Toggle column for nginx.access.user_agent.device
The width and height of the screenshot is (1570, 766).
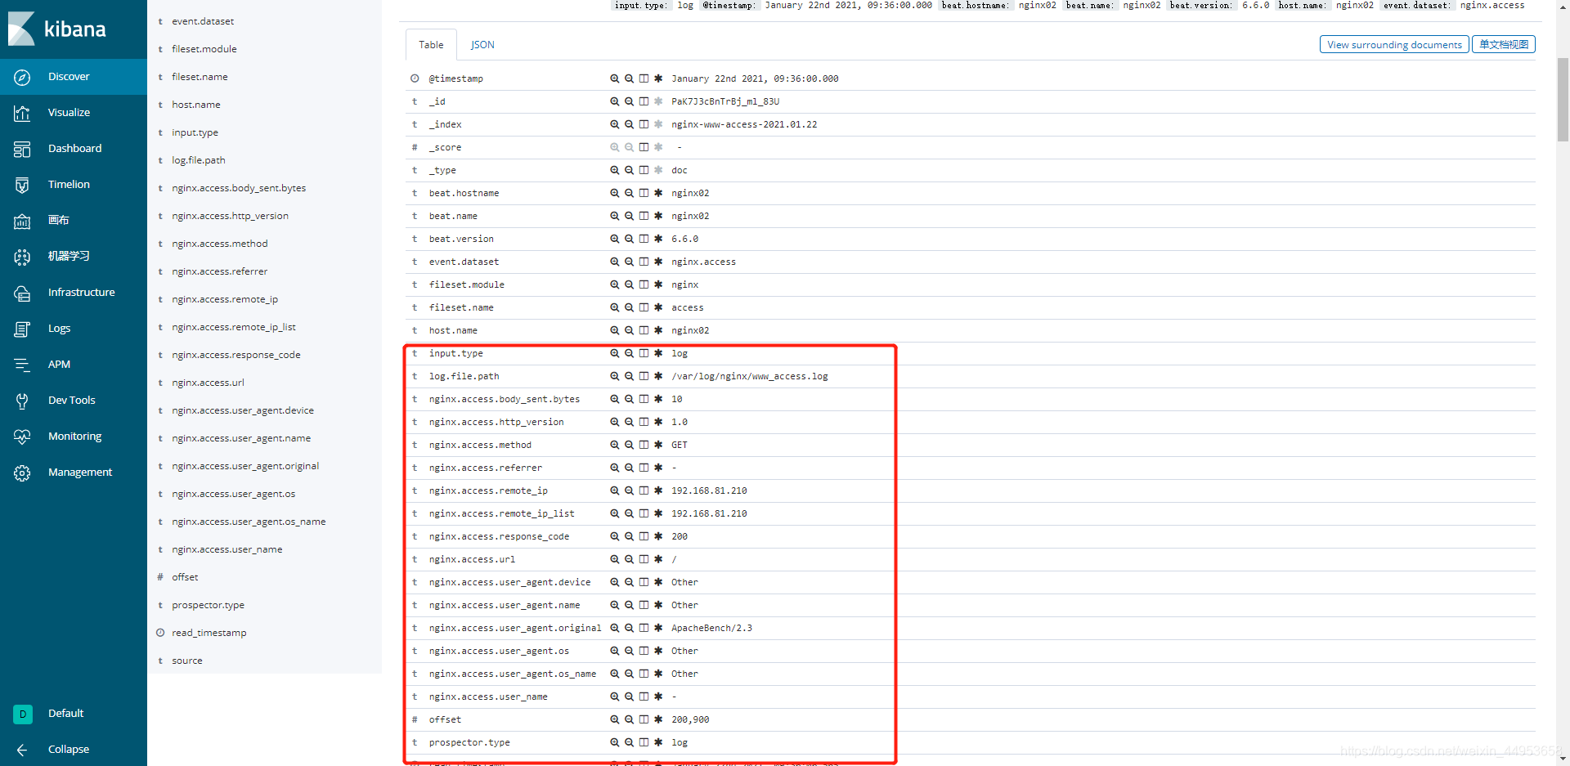coord(644,582)
